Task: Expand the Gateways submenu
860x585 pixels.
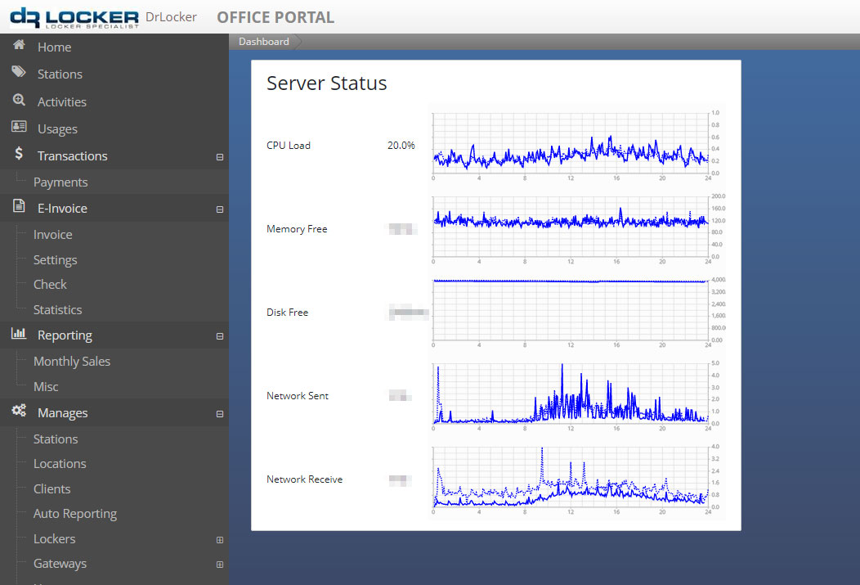Action: click(219, 564)
